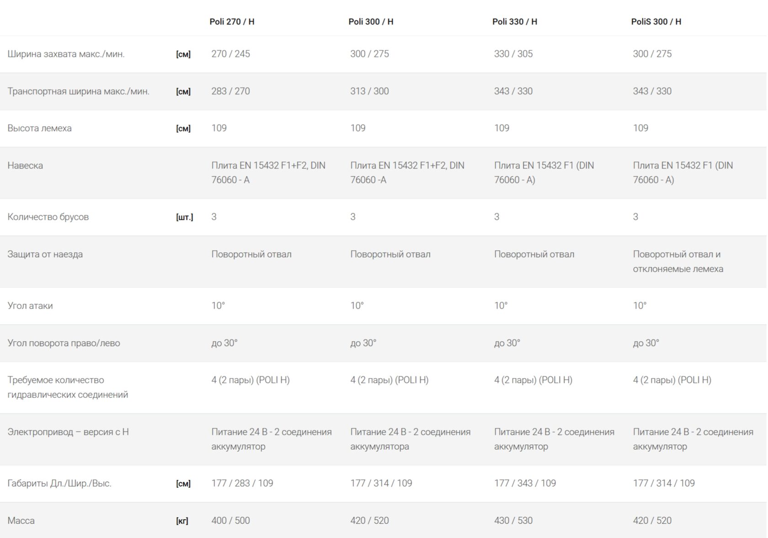The width and height of the screenshot is (768, 538).
Task: Click the Количество брусов row label
Action: click(x=48, y=217)
